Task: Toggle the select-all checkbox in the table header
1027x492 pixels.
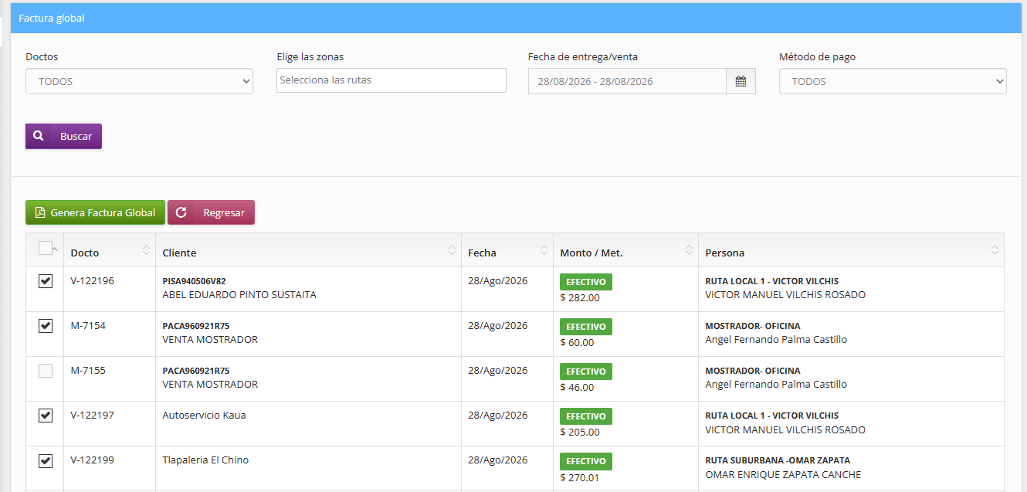Action: pos(46,248)
